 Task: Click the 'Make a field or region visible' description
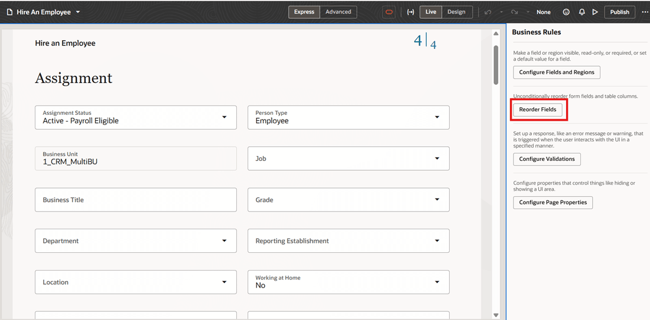pyautogui.click(x=580, y=56)
